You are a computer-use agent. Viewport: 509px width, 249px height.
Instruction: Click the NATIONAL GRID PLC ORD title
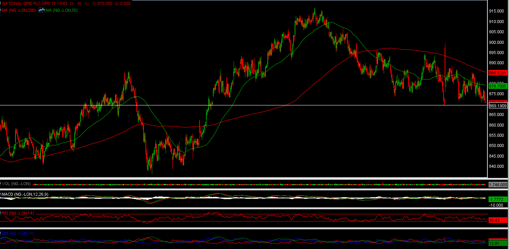[35, 3]
